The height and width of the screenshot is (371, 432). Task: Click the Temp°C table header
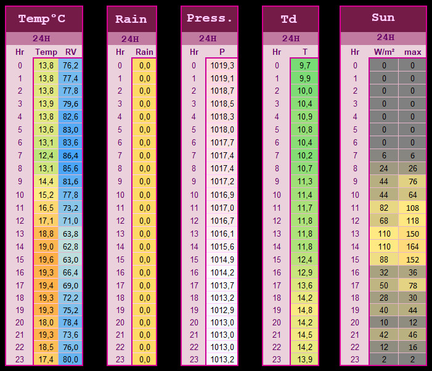click(42, 18)
